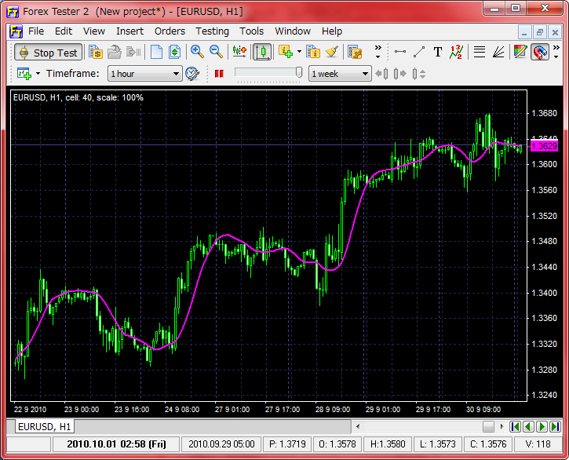Open the Help menu
Image resolution: width=569 pixels, height=460 pixels.
[x=332, y=31]
